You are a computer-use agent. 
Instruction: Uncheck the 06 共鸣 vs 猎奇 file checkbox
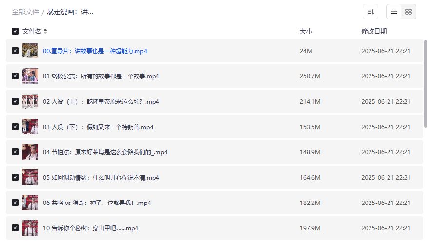click(15, 203)
